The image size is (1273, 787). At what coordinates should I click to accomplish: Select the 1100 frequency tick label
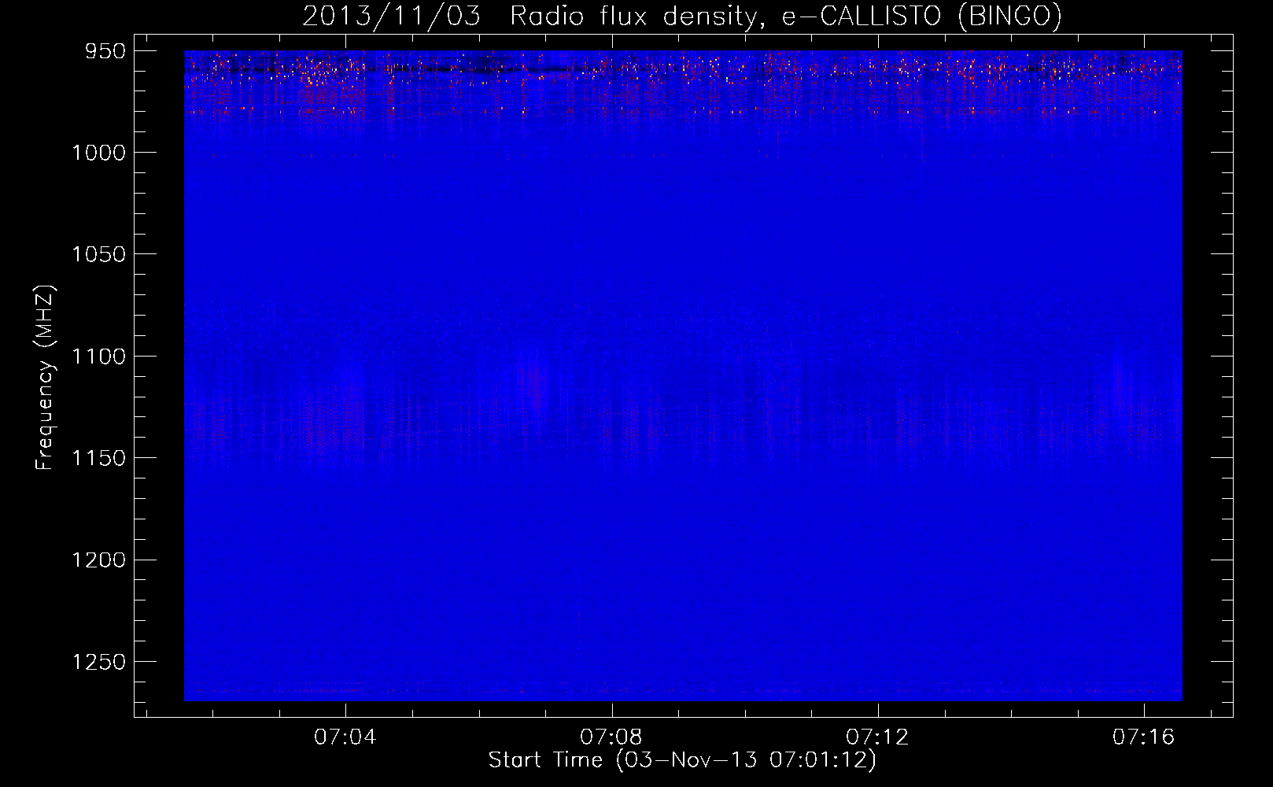click(x=98, y=357)
